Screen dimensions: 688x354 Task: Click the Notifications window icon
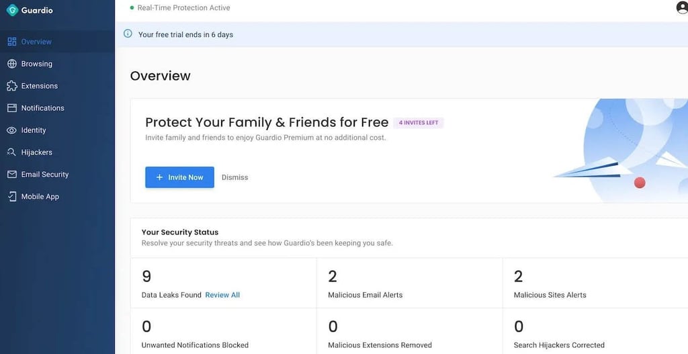click(x=12, y=108)
